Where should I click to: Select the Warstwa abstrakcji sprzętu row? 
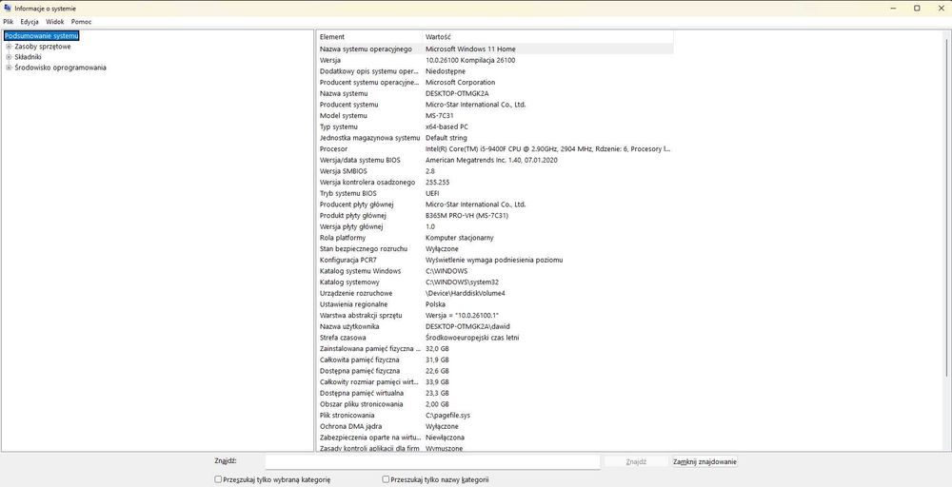tap(495, 316)
